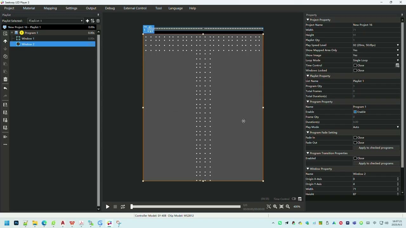Collapse Window Property section

pos(308,169)
